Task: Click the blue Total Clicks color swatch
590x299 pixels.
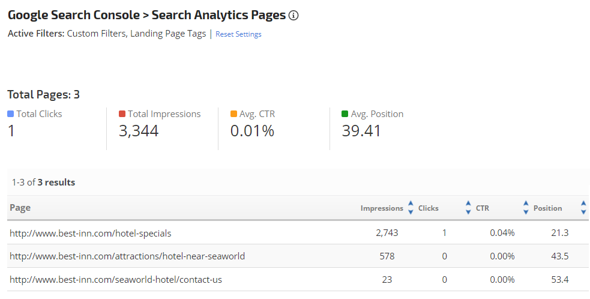Action: click(x=10, y=113)
